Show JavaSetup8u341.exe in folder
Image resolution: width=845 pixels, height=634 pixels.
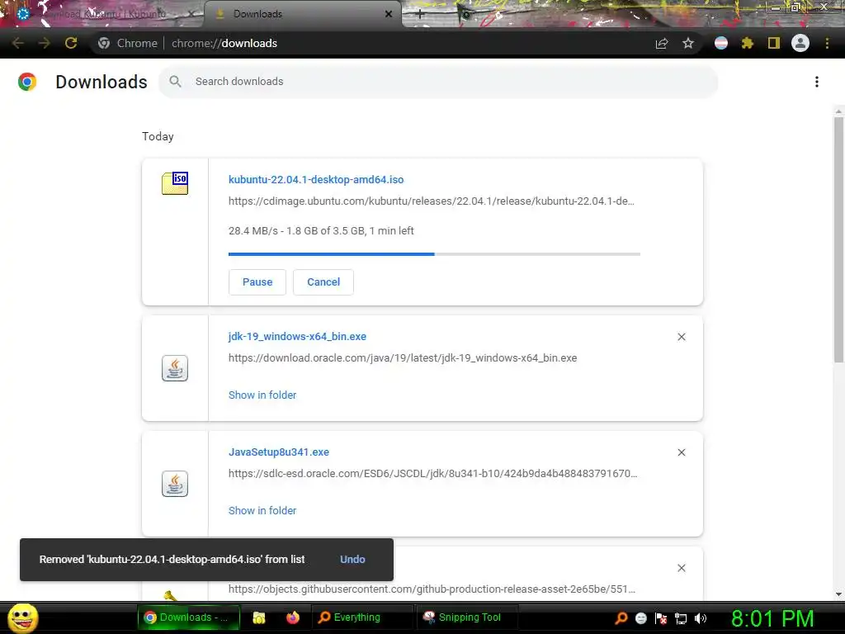pyautogui.click(x=262, y=510)
